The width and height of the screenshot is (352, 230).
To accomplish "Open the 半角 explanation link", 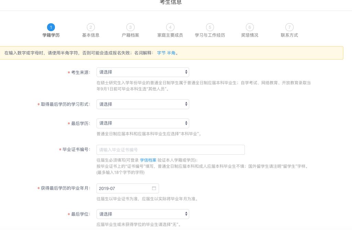I will [x=171, y=53].
